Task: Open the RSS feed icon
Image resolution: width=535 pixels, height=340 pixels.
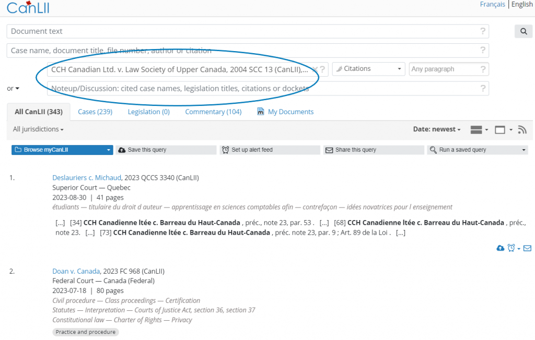Action: coord(521,130)
